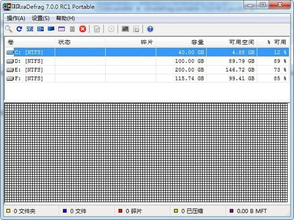Open the 帮助(H) menu

point(65,18)
